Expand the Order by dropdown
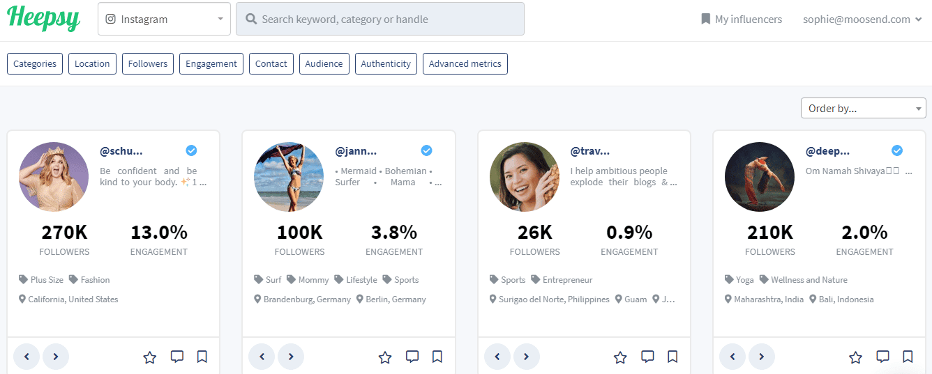Image resolution: width=932 pixels, height=374 pixels. tap(863, 108)
